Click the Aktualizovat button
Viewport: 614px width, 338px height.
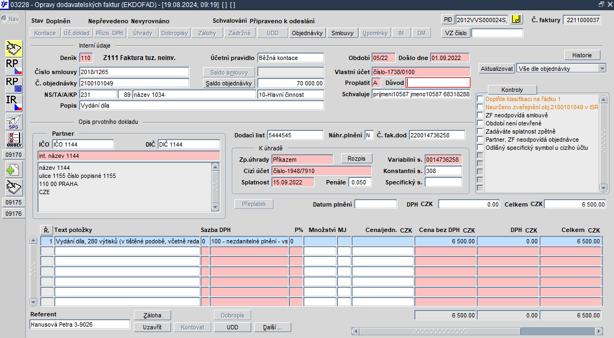[x=497, y=69]
